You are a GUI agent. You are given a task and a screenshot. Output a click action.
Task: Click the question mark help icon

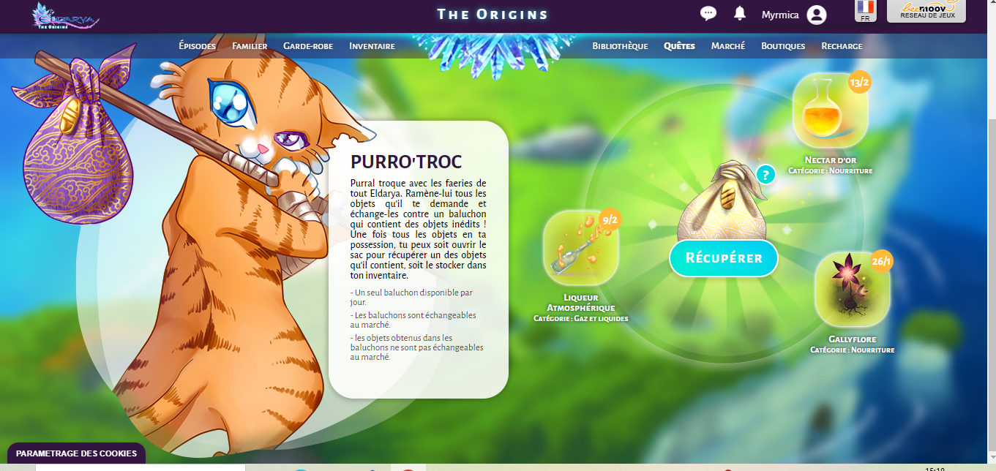765,175
